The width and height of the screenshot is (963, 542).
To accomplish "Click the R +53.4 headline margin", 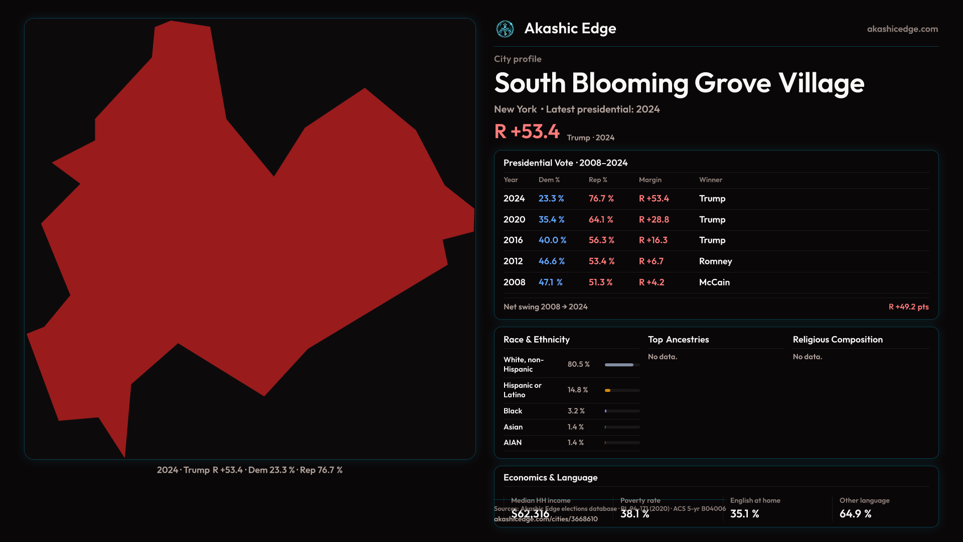I will tap(527, 132).
